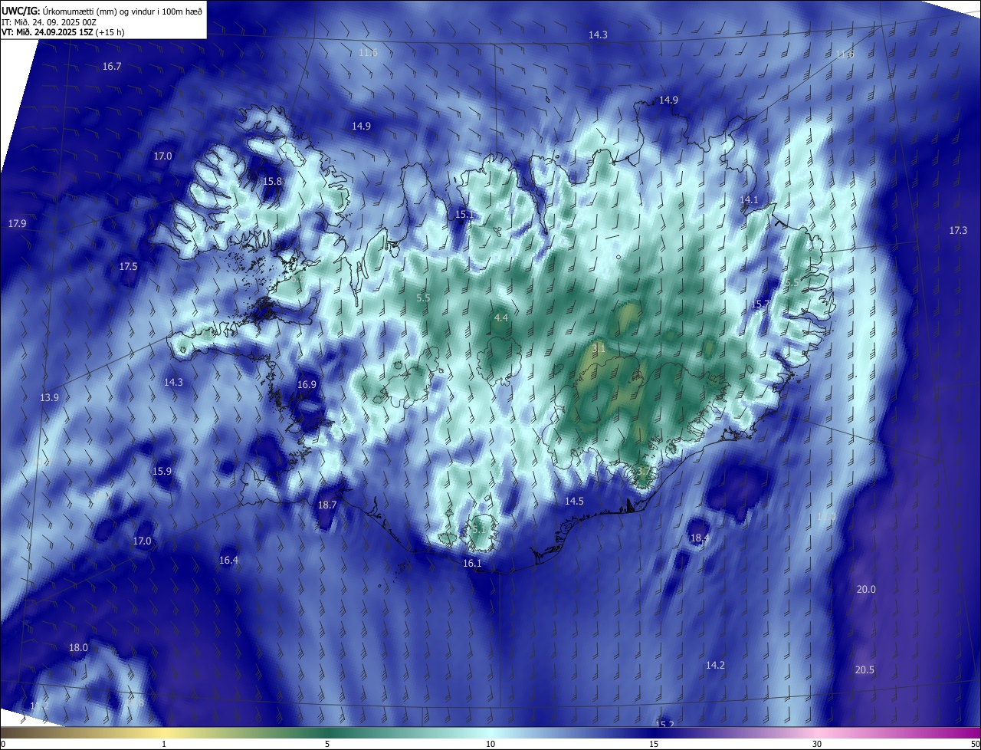Click the 18.4 value label
981x750 pixels.
pyautogui.click(x=699, y=539)
